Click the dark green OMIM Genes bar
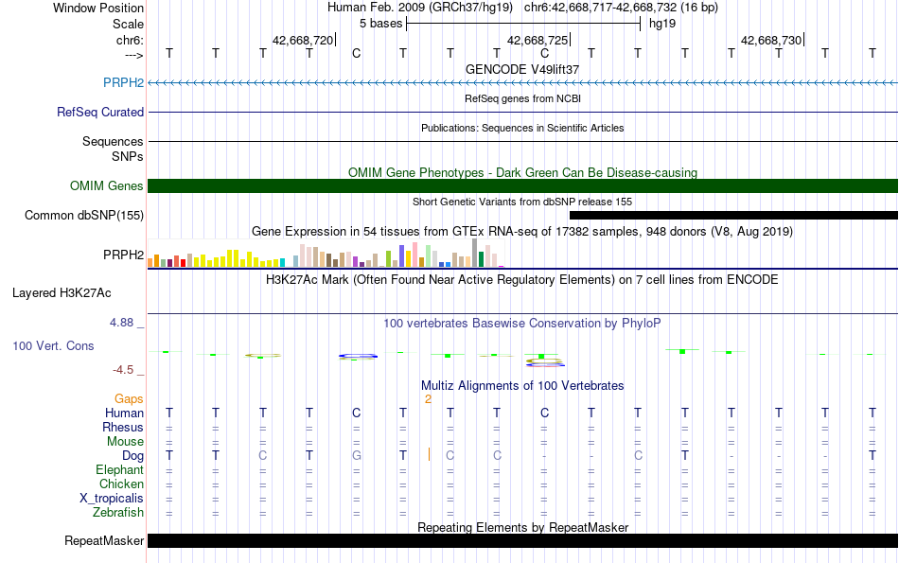 click(x=523, y=185)
